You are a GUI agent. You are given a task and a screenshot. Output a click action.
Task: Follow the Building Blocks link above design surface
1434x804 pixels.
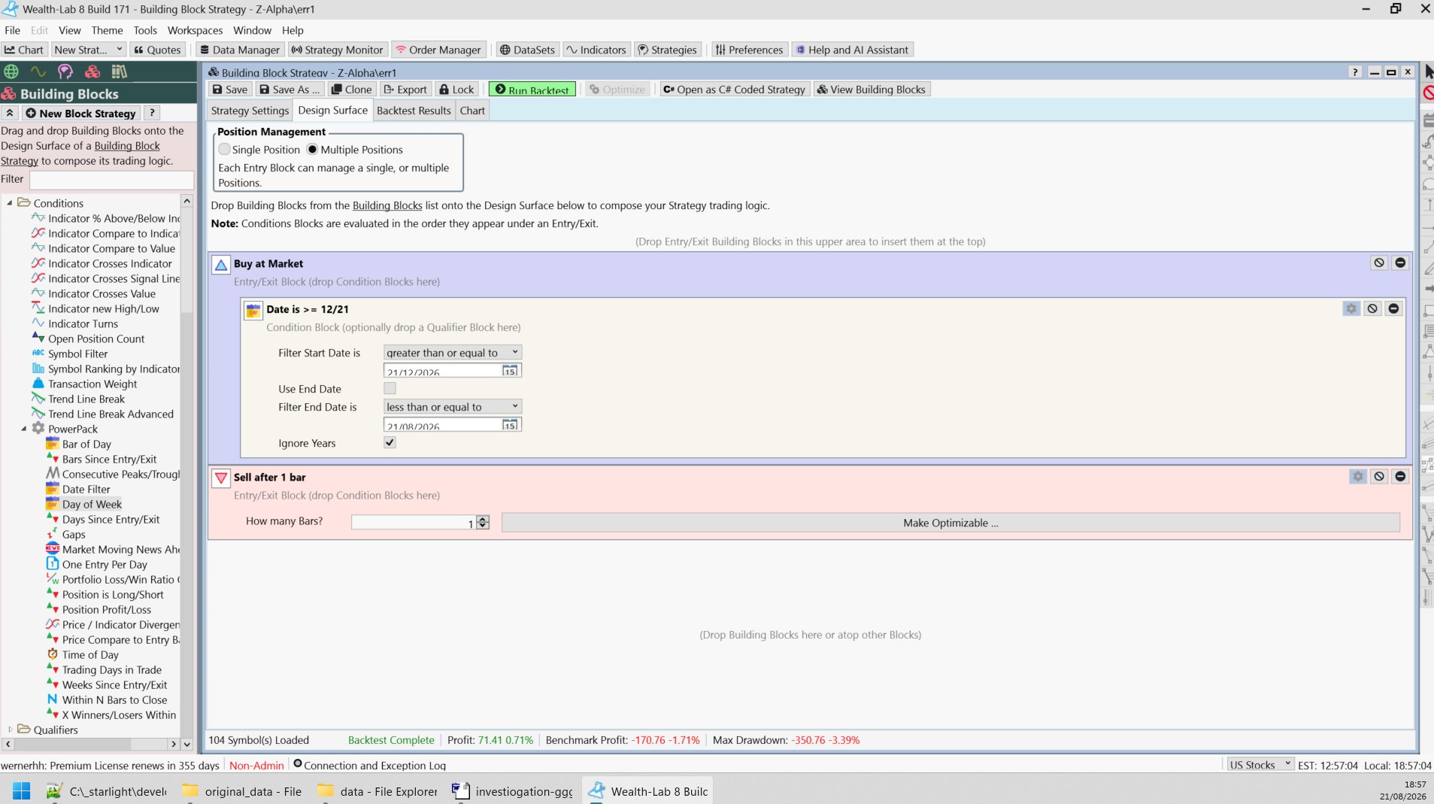[387, 205]
